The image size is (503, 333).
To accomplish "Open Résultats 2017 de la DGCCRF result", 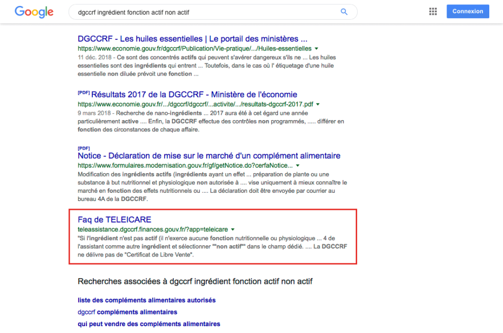I will 194,95.
